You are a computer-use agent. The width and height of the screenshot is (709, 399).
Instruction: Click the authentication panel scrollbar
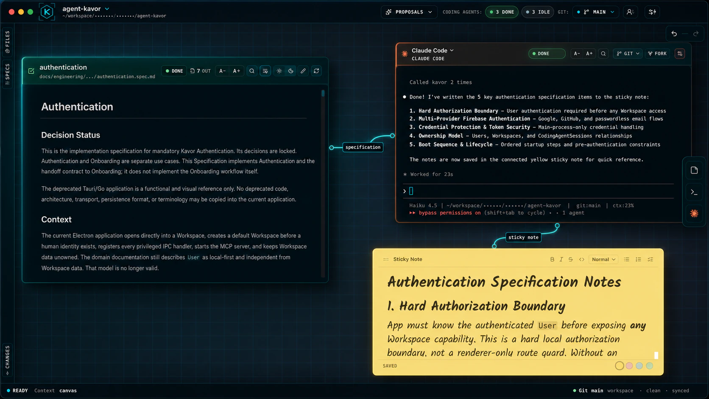point(323,93)
